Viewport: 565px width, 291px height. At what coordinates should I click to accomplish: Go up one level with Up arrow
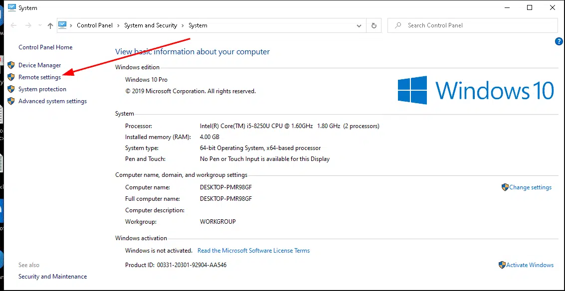[50, 25]
